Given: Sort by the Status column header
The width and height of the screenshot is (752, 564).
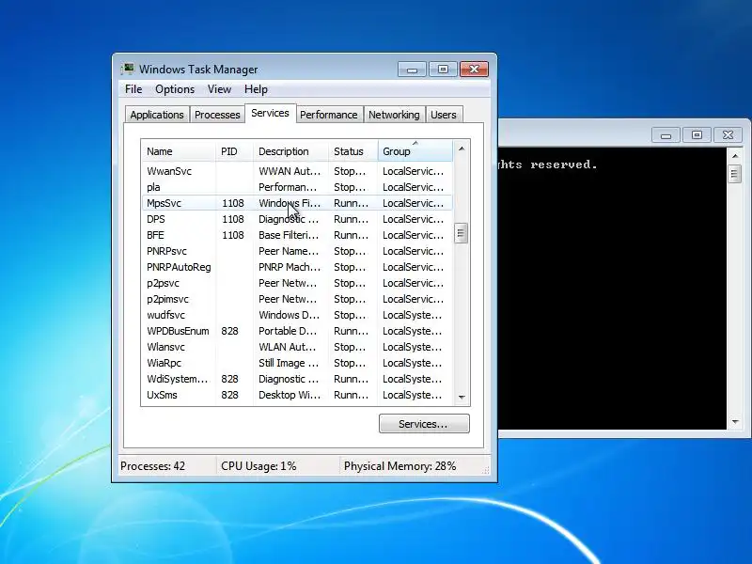Looking at the screenshot, I should 353,151.
